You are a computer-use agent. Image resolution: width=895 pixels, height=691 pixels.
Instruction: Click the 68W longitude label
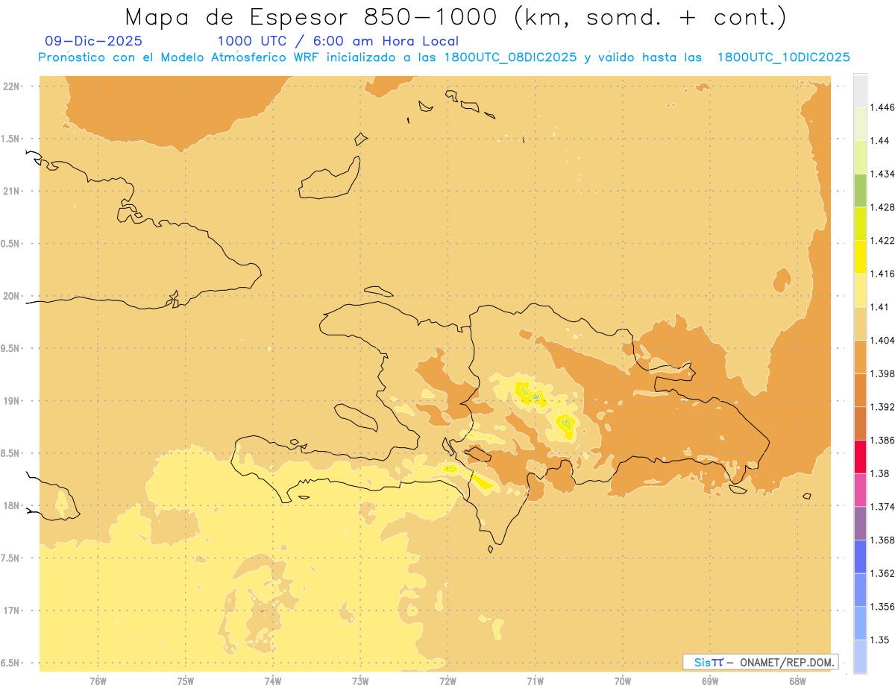[x=797, y=681]
